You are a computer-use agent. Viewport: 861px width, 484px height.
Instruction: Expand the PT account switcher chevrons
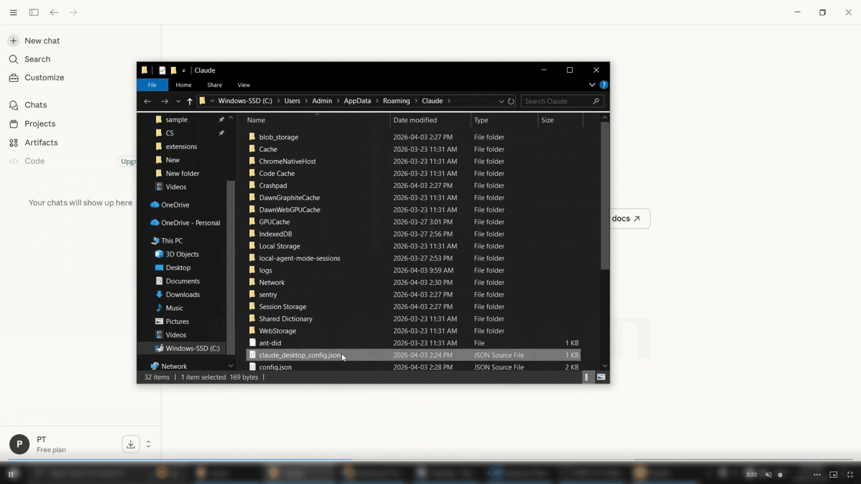[x=149, y=444]
